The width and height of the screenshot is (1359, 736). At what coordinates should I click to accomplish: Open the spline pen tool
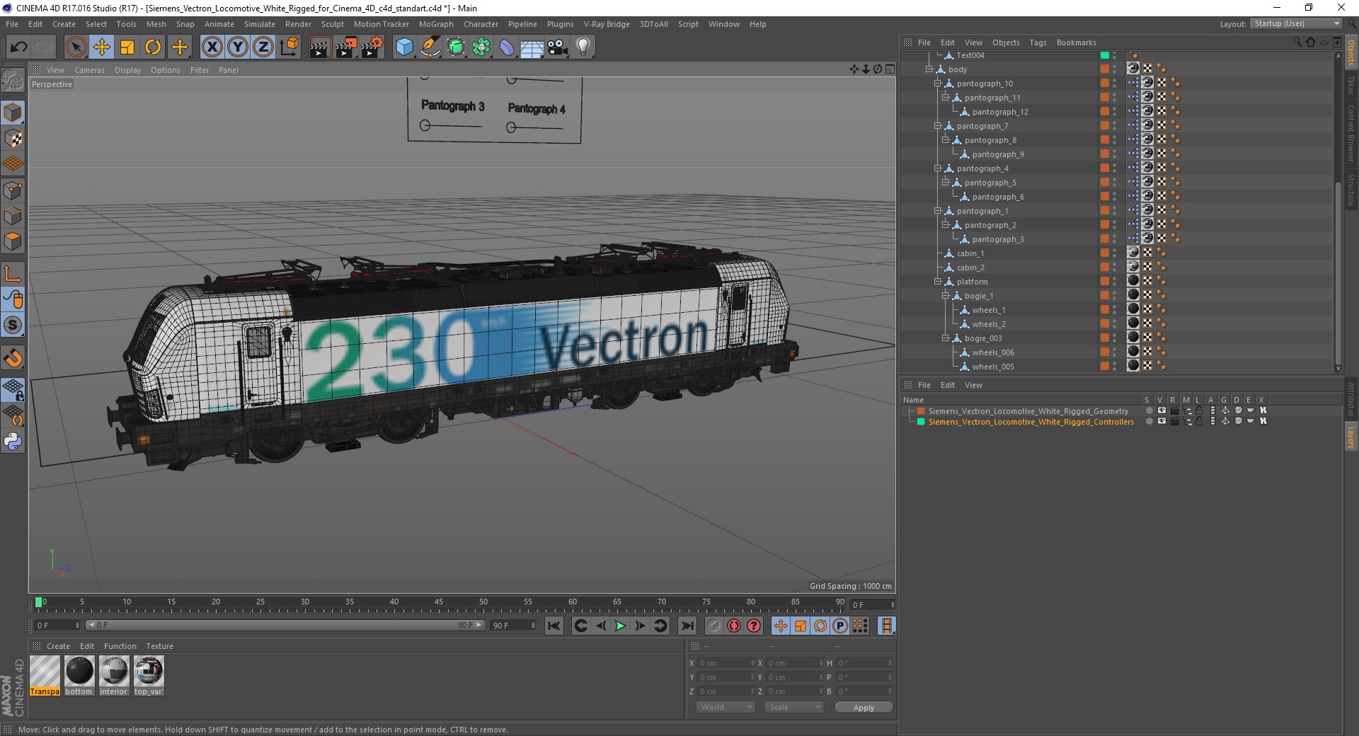430,47
